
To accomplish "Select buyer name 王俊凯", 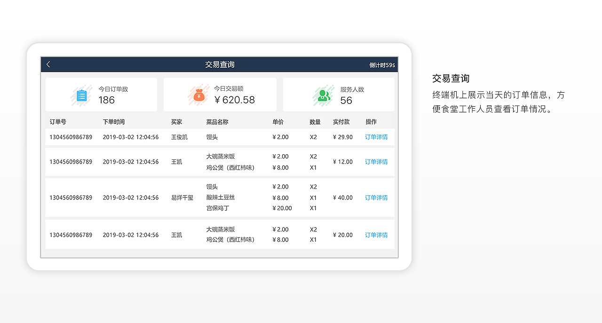I will pos(179,137).
